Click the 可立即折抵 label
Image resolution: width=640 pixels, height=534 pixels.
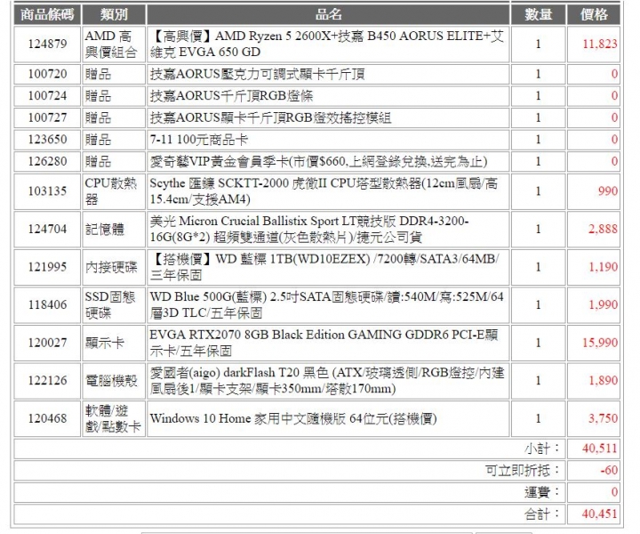pyautogui.click(x=523, y=471)
